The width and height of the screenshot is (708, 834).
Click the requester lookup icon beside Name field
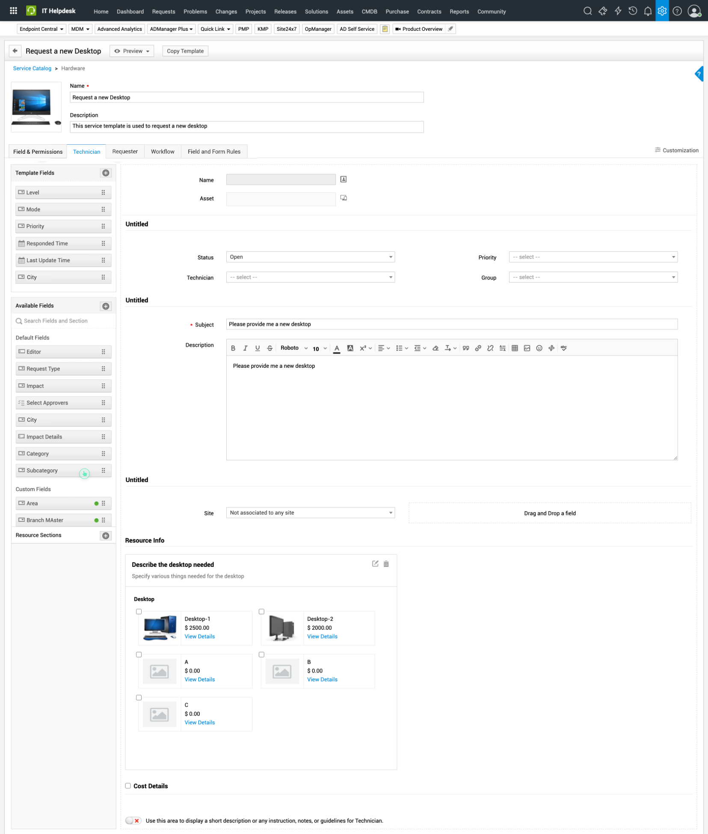click(x=343, y=179)
